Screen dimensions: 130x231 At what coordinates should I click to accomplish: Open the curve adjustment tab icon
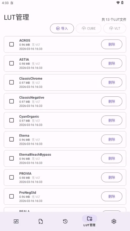coord(16,221)
